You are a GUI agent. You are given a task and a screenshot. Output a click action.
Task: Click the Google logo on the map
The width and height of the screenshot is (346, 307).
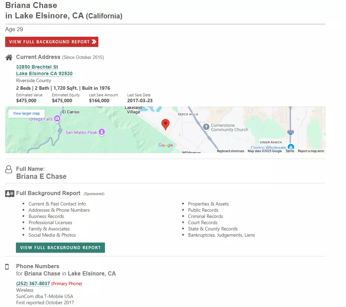point(166,145)
